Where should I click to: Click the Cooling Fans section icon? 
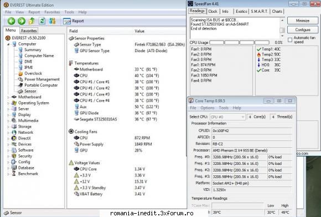click(71, 132)
